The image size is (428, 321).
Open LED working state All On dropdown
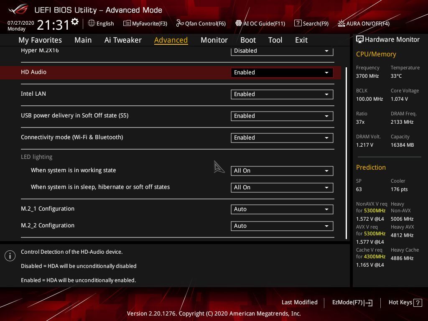pyautogui.click(x=282, y=171)
